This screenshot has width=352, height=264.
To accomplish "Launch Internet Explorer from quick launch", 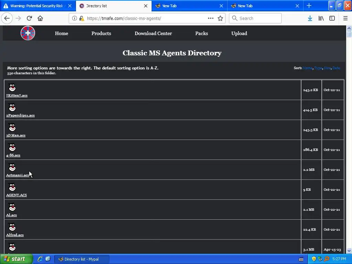I will (40, 259).
